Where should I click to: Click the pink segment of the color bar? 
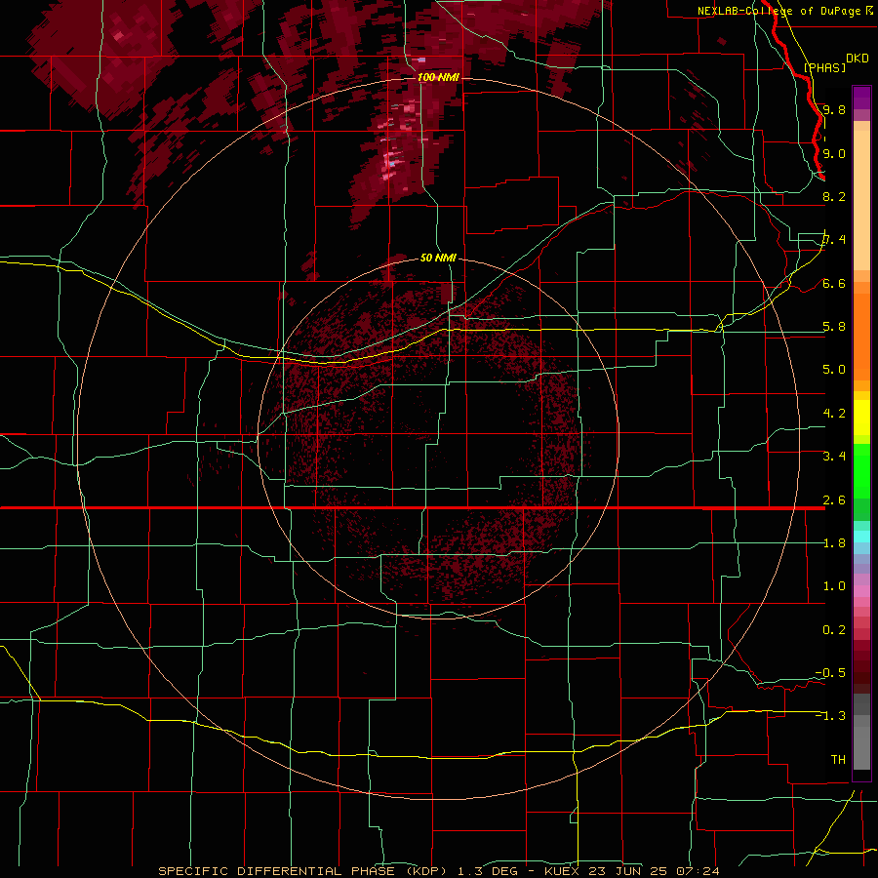(861, 591)
